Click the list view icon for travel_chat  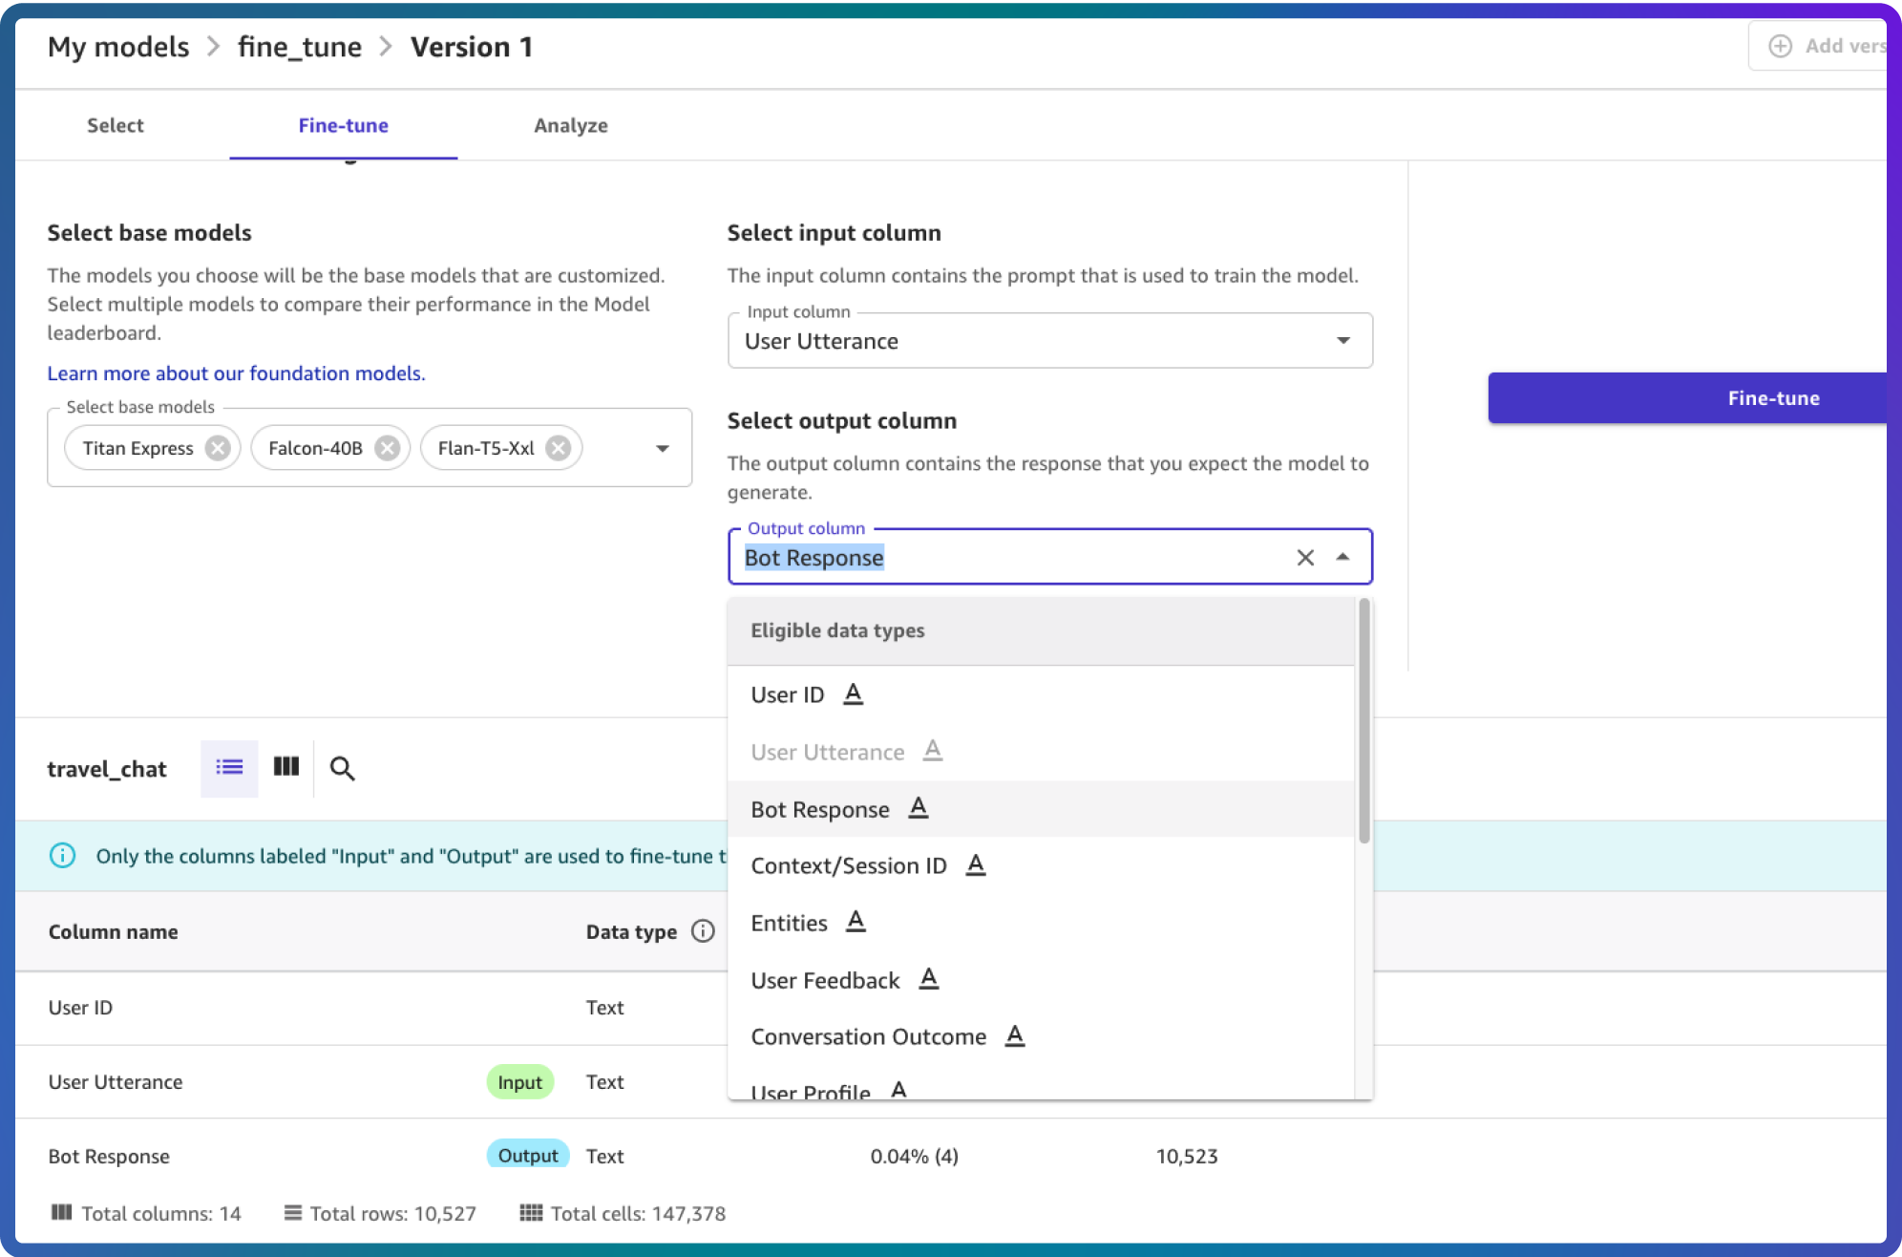point(227,769)
